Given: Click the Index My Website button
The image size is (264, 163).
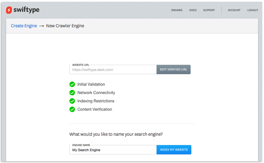Looking at the screenshot, I should (174, 150).
